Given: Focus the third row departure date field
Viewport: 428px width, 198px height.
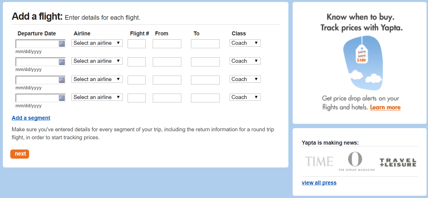Looking at the screenshot, I should point(37,80).
